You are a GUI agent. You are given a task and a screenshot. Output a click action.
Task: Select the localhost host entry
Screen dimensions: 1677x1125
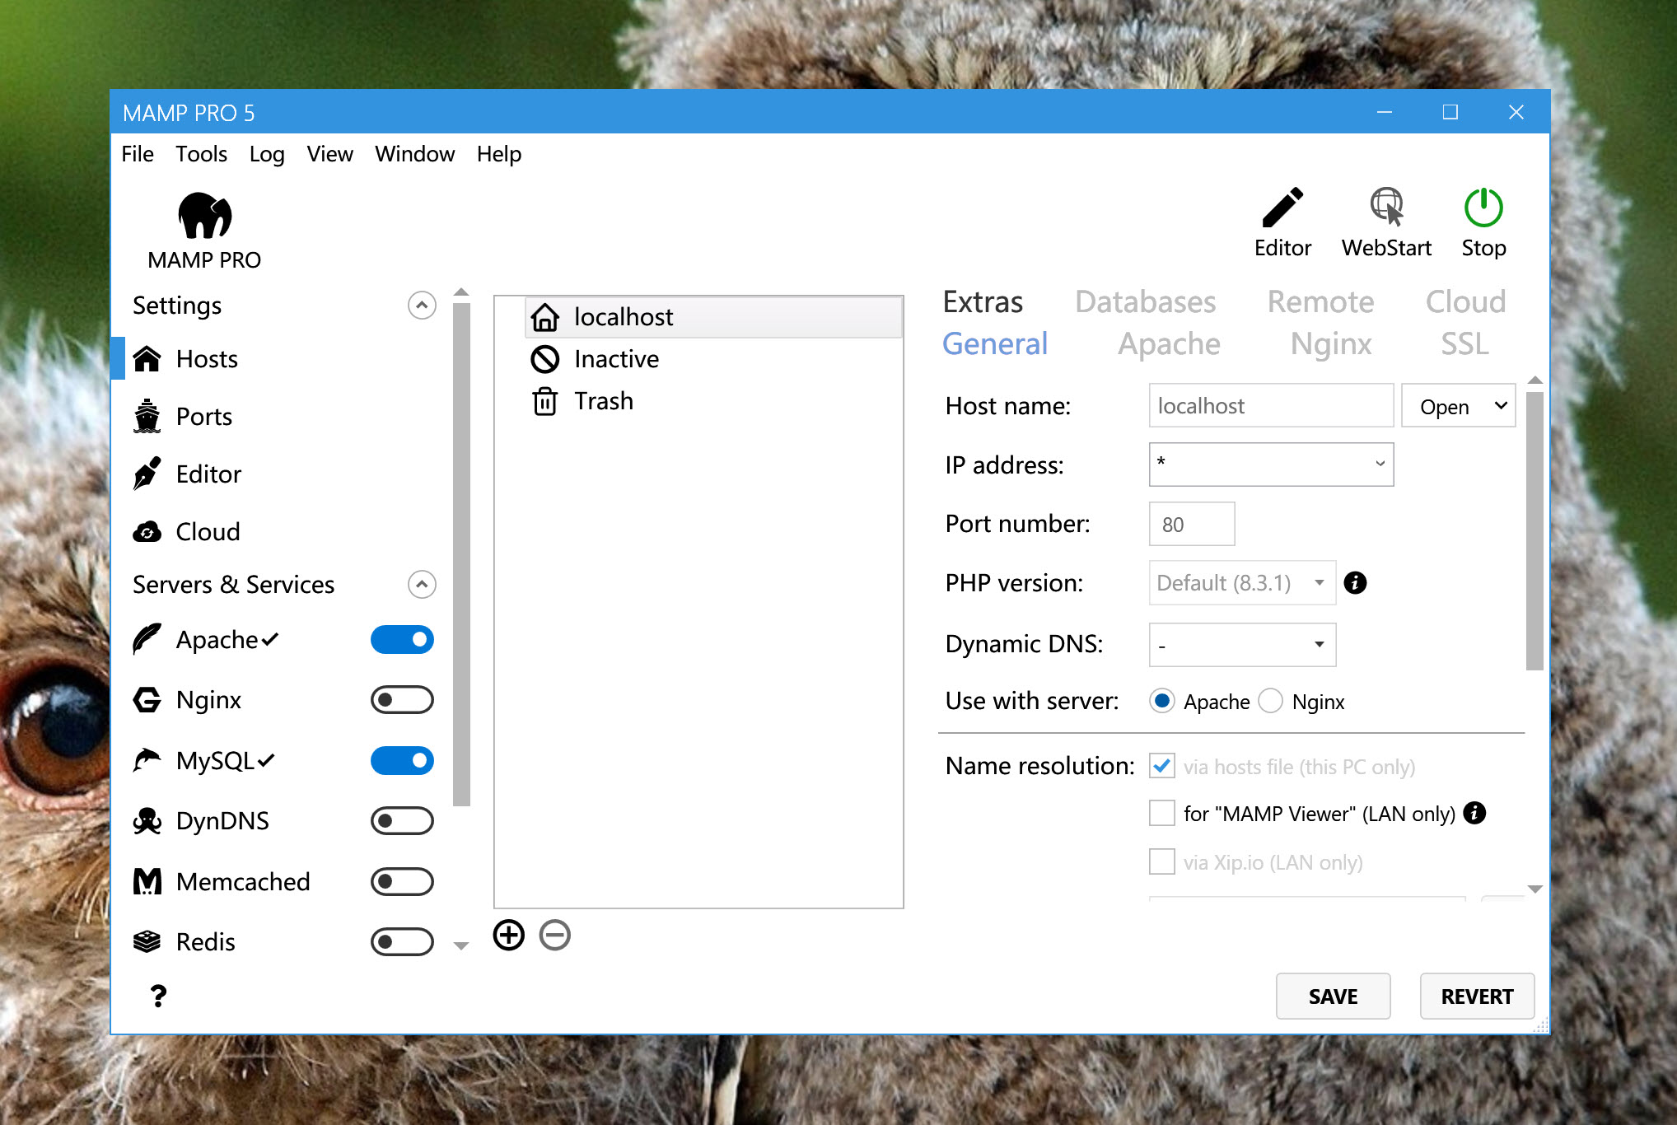[713, 317]
